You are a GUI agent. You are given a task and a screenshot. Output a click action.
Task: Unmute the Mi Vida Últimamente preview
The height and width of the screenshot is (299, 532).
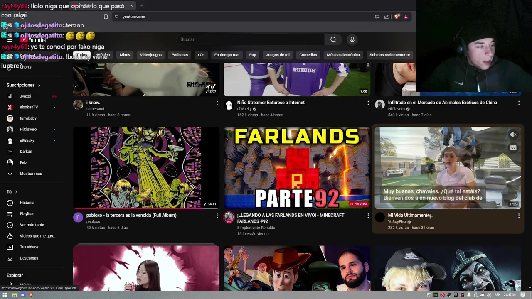tap(513, 135)
